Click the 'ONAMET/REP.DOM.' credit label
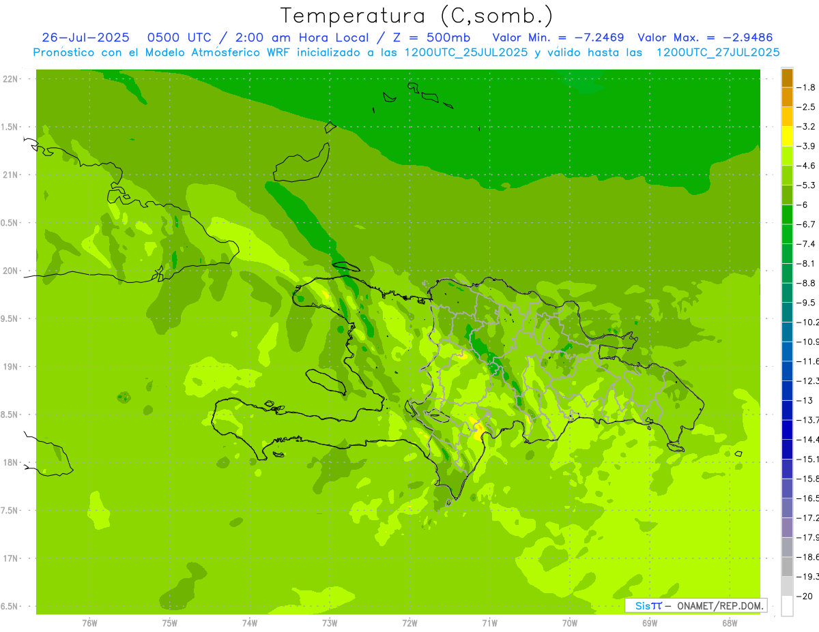Screen dimensions: 819x632 721,605
